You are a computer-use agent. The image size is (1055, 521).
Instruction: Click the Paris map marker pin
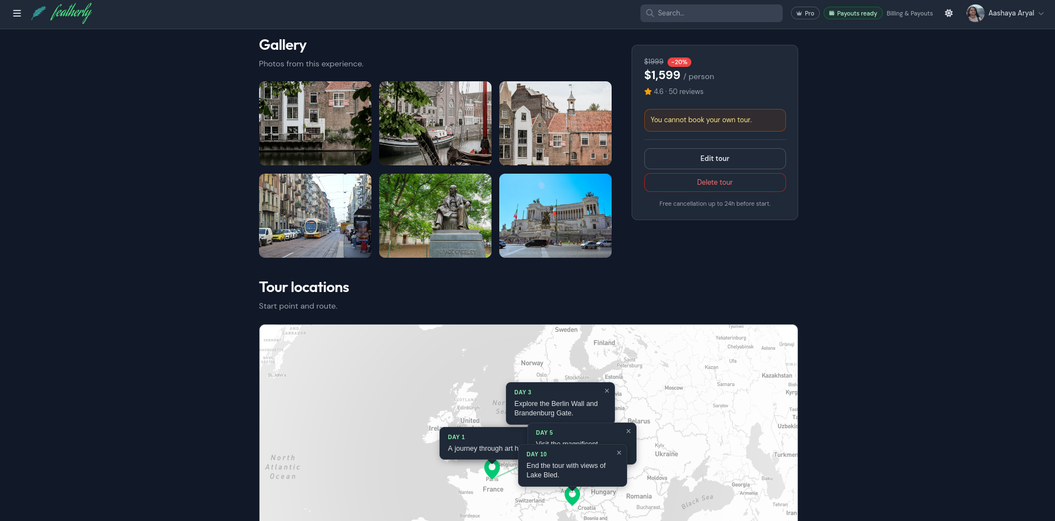[492, 468]
